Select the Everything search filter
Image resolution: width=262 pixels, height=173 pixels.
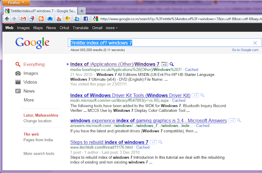(34, 64)
